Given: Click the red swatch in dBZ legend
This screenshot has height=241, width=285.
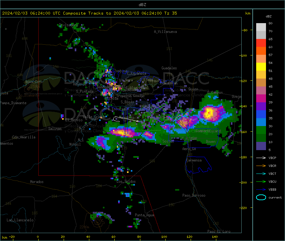Looking at the screenshot, I should (x=261, y=43).
